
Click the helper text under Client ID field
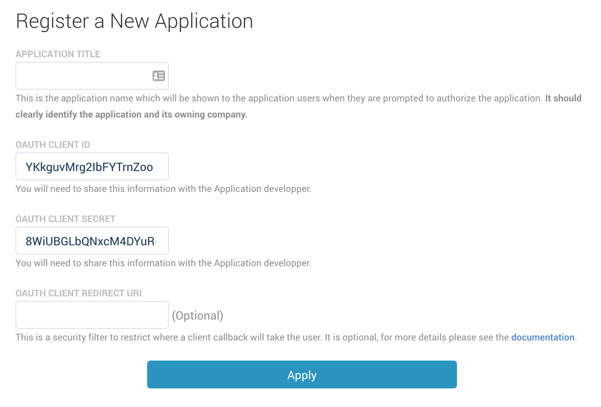tap(163, 189)
